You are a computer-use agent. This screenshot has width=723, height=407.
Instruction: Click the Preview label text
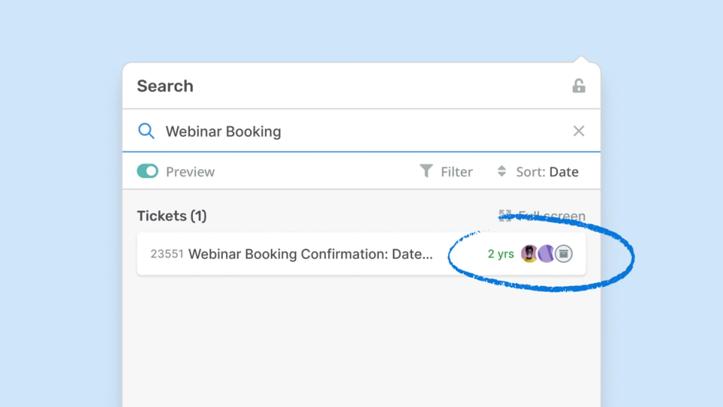[191, 172]
